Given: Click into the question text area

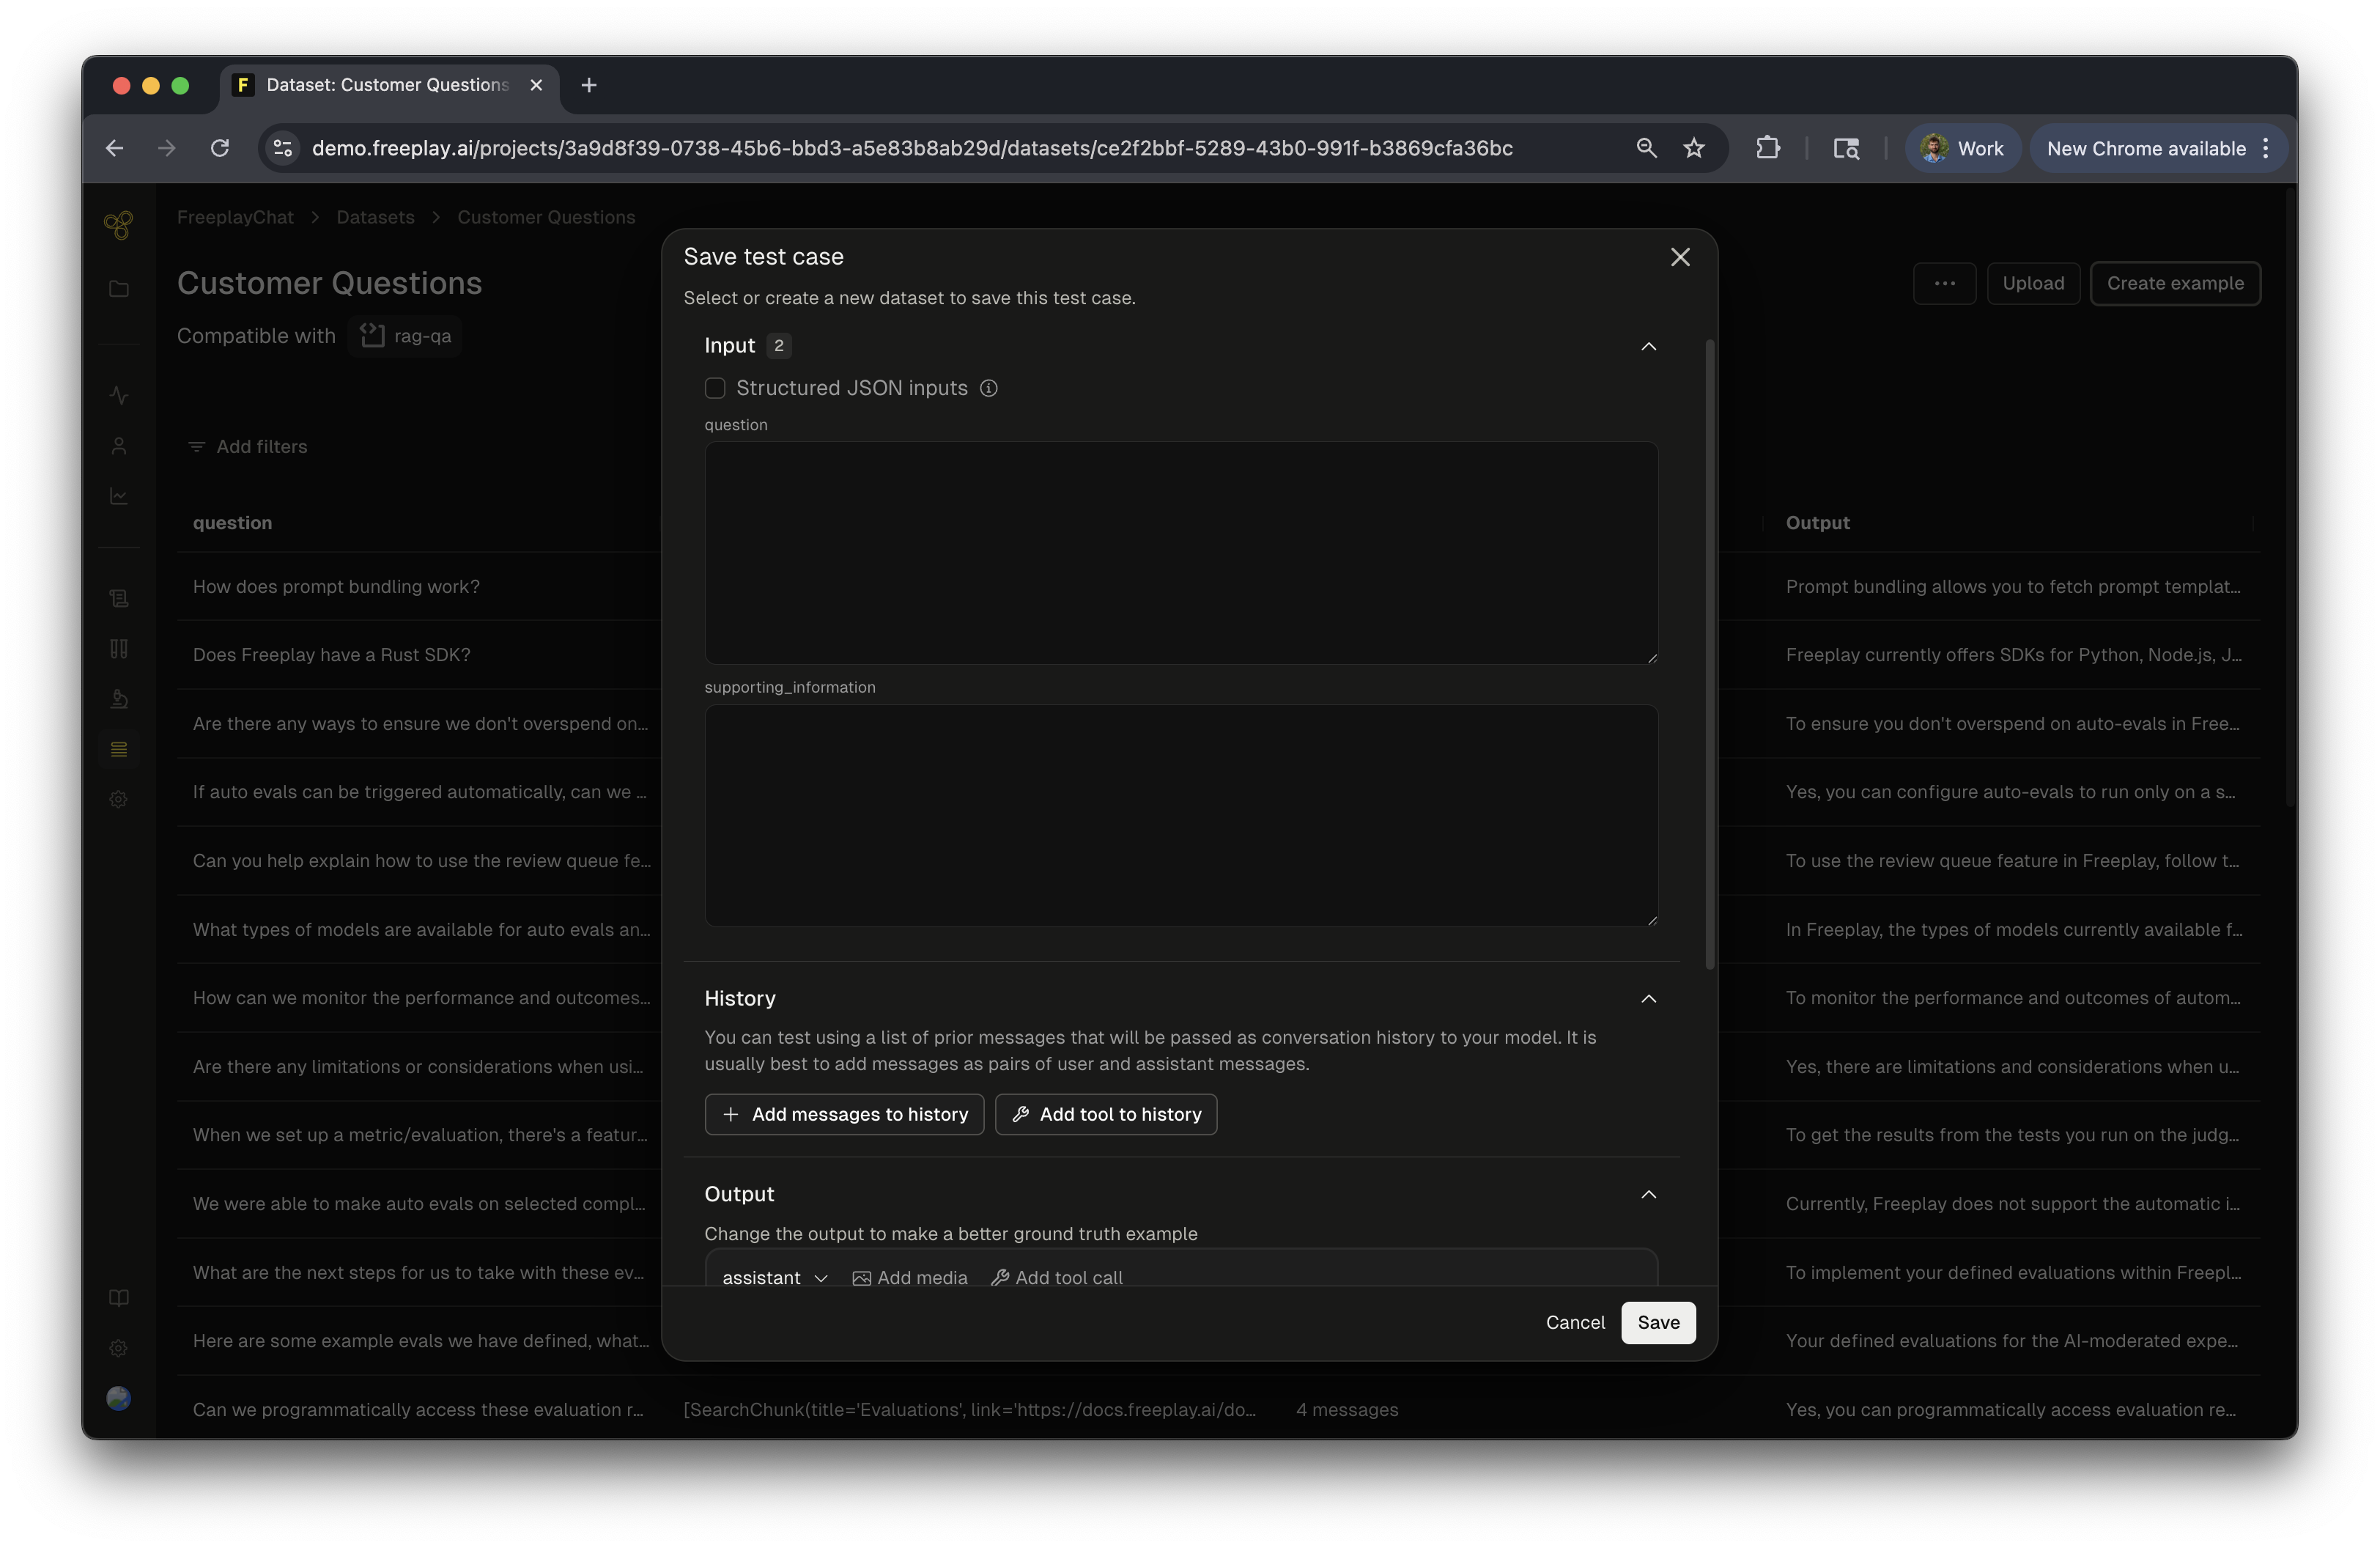Looking at the screenshot, I should (x=1180, y=553).
